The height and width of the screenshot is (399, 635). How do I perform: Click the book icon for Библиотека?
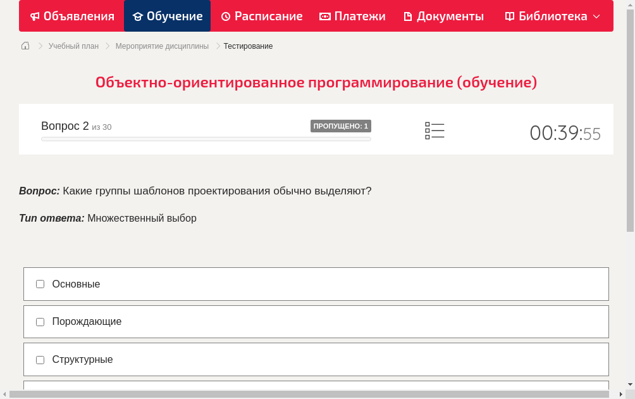pos(512,16)
